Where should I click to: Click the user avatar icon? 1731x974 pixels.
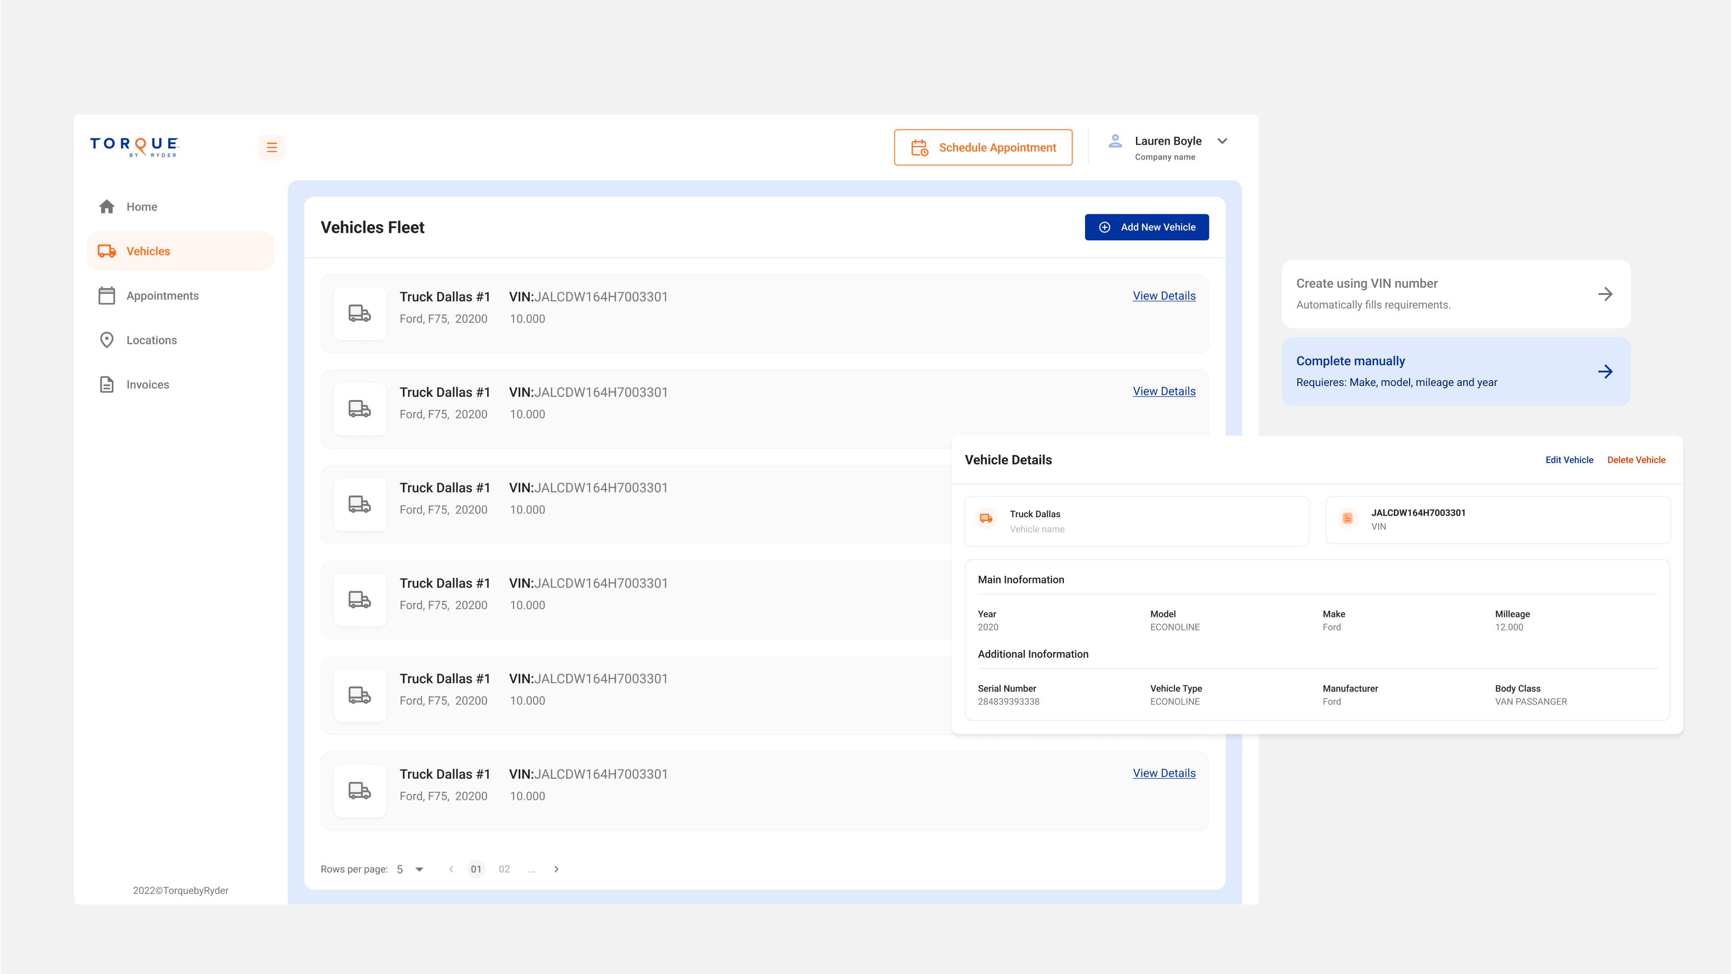pos(1115,141)
